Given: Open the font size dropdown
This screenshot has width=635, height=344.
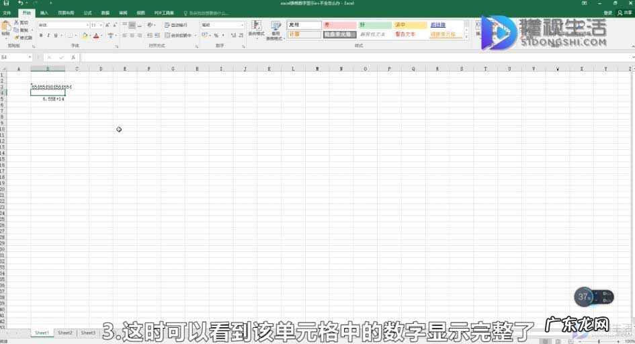Looking at the screenshot, I should [101, 25].
